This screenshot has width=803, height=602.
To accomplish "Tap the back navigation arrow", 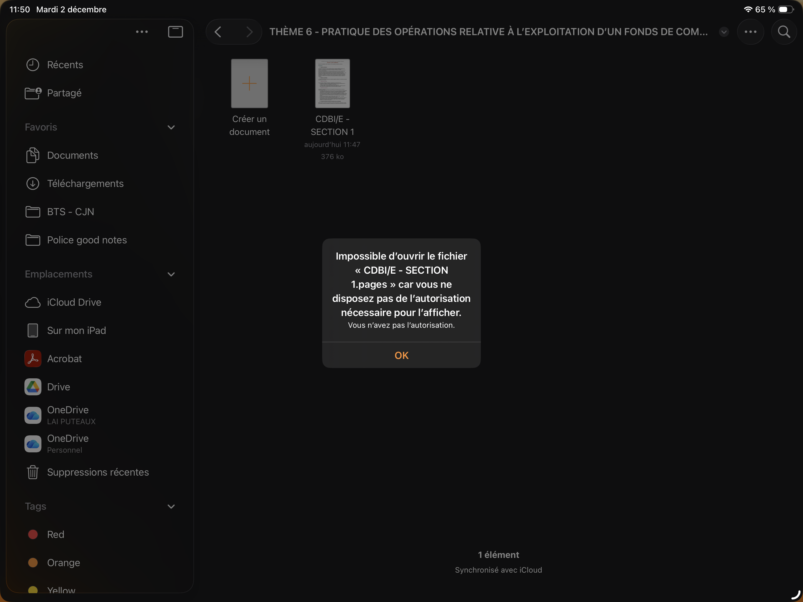I will [218, 32].
